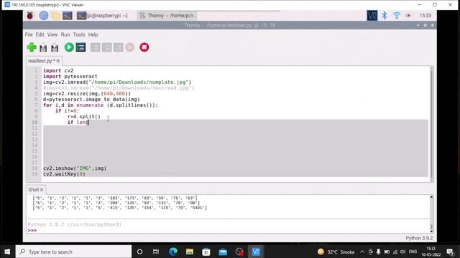Click the VNC server tray icon

372,16
